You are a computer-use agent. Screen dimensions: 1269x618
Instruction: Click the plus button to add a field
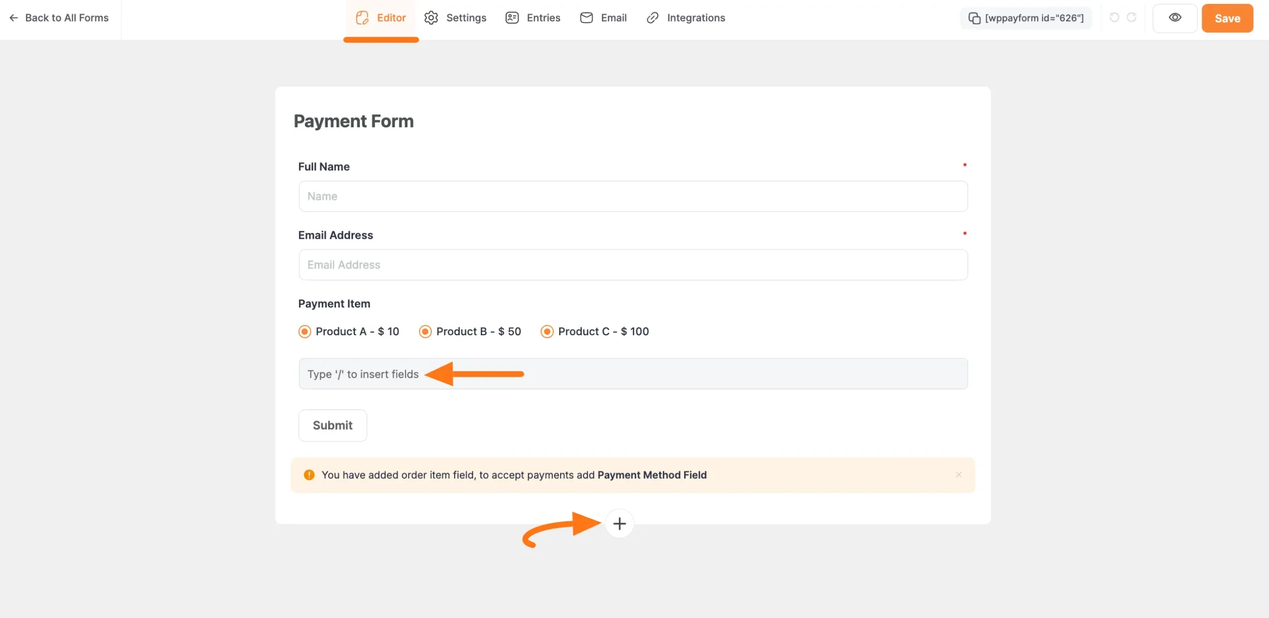click(x=620, y=523)
